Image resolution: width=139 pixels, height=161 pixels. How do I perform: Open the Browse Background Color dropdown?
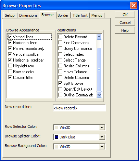(102, 147)
